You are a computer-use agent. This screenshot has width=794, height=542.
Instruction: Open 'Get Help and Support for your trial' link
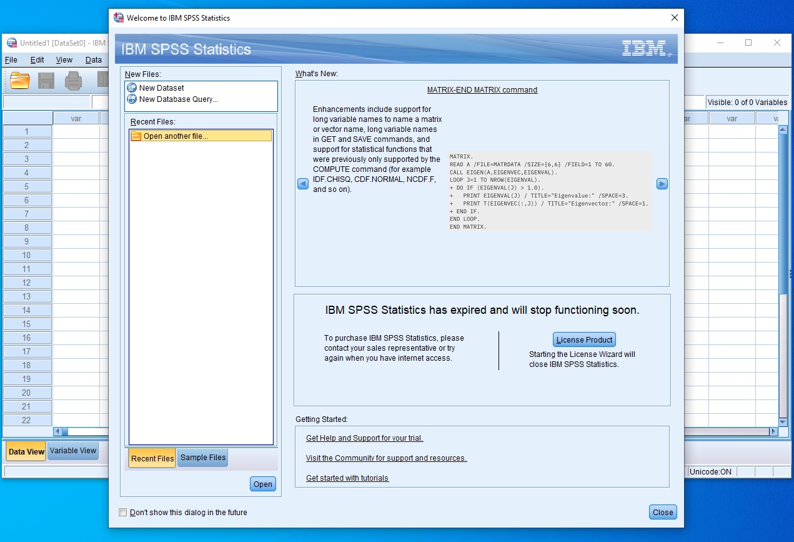coord(365,438)
